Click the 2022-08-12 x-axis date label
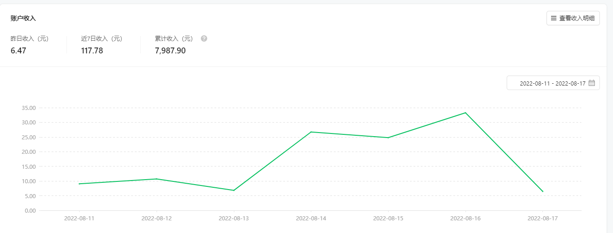Viewport: 613px width, 233px height. click(x=157, y=218)
